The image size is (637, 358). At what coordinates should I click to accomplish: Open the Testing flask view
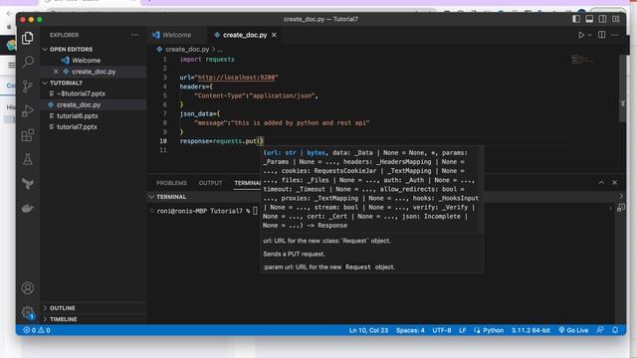[28, 159]
